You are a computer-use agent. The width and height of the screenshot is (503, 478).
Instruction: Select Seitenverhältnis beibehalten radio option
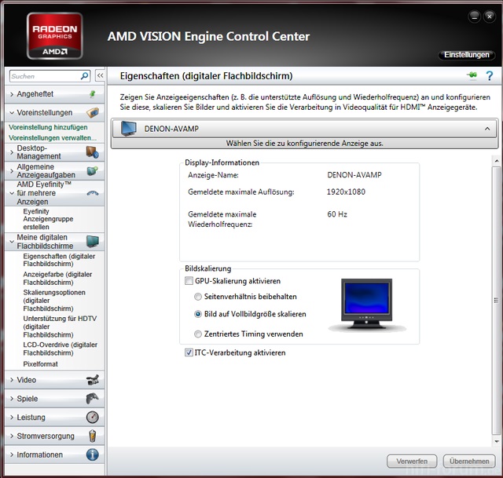tap(198, 297)
